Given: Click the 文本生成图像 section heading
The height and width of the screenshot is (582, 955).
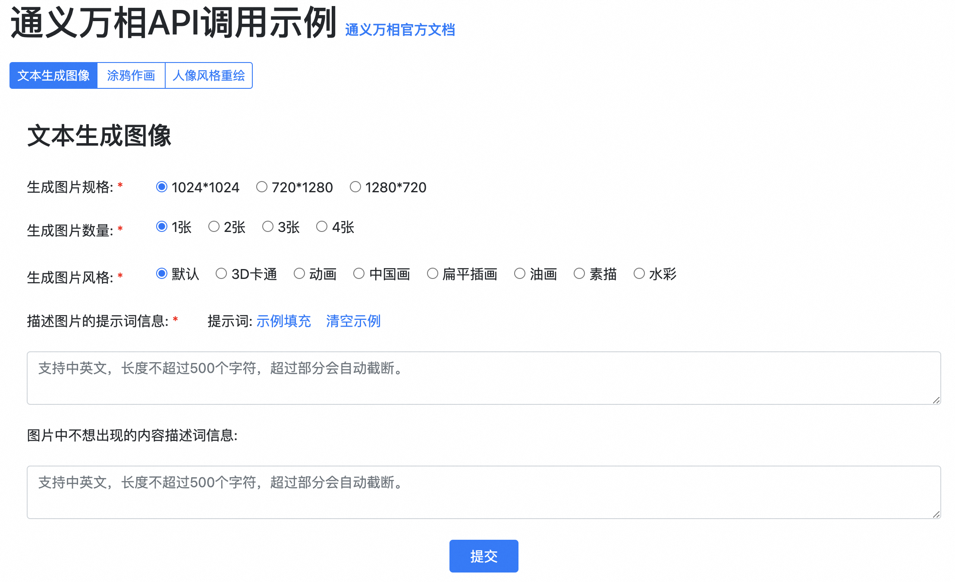Looking at the screenshot, I should point(99,136).
